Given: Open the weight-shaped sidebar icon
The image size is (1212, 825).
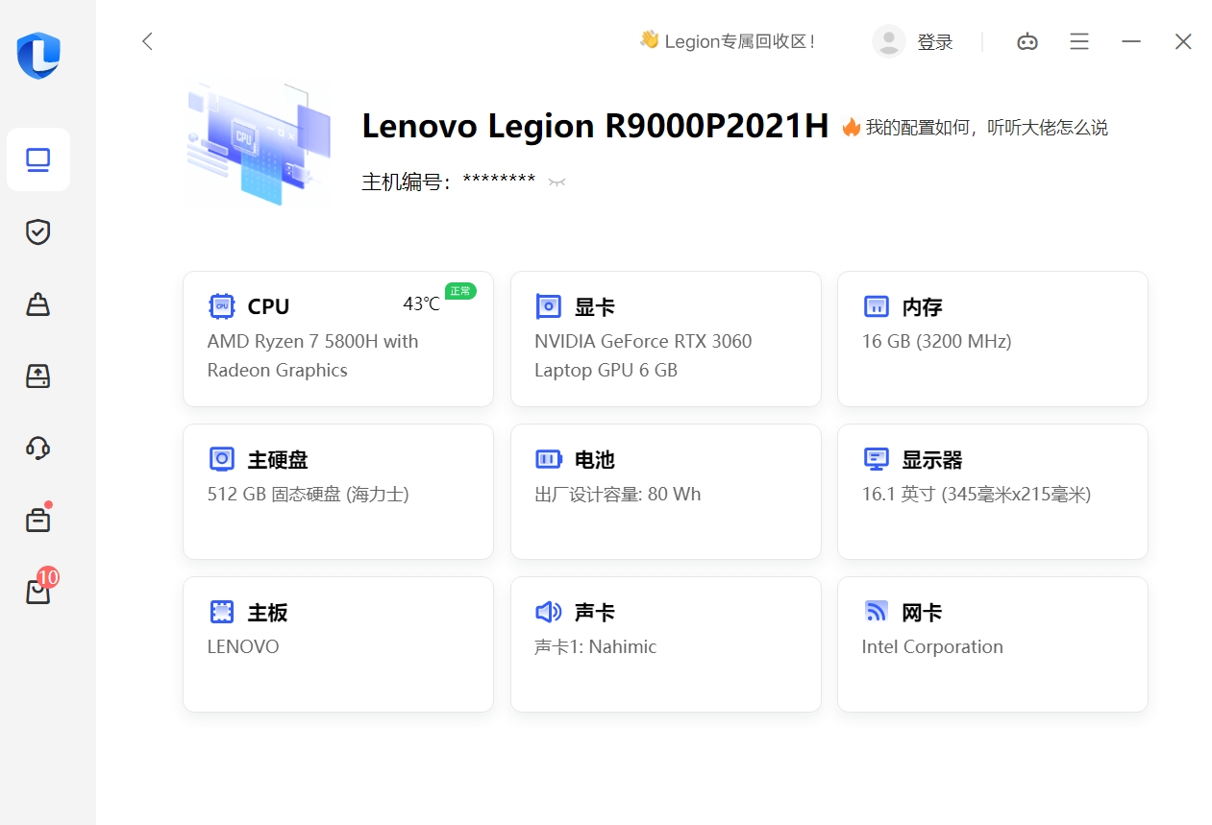Looking at the screenshot, I should (x=38, y=304).
